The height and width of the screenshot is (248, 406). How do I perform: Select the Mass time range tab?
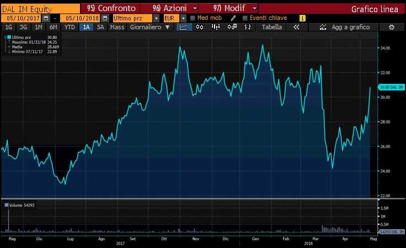click(117, 27)
